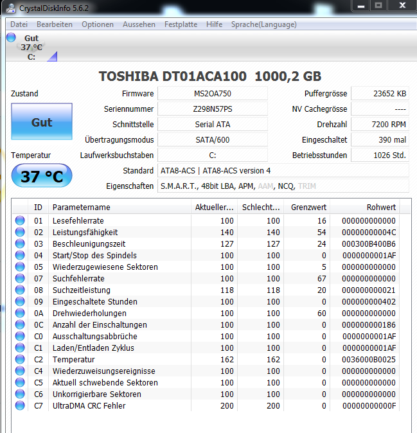Click status orb for Eingeschaltete Stunden
Screen dimensions: 417x433
pyautogui.click(x=20, y=301)
